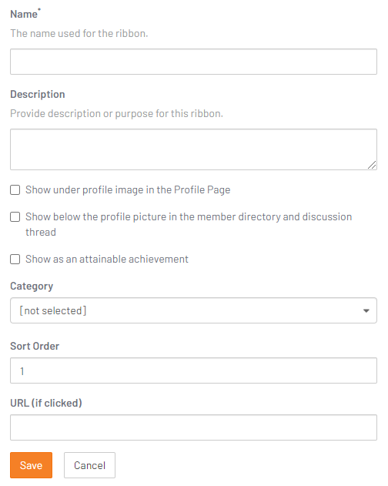Click the 'URL (if clicked)' label

click(46, 403)
